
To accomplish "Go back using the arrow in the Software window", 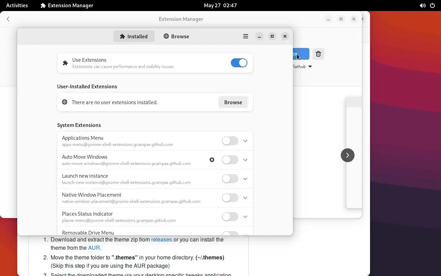I will [8, 19].
